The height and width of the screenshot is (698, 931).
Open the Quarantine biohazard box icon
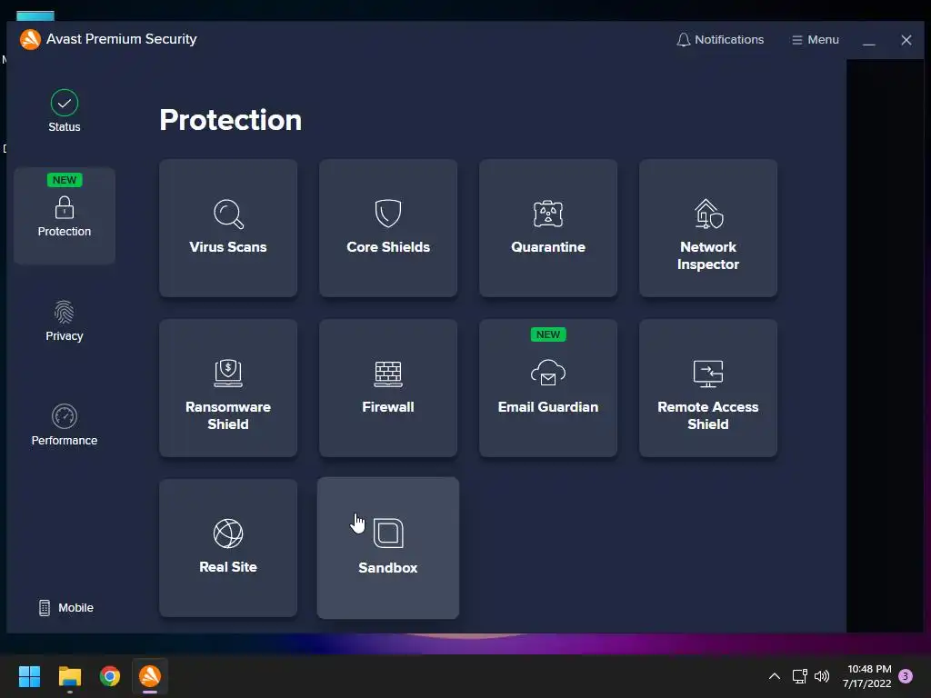pos(548,214)
